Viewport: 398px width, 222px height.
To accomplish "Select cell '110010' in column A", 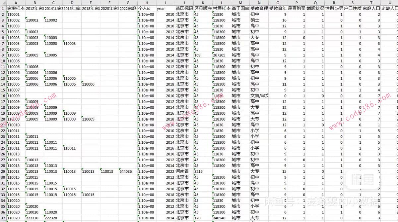I will point(16,125).
